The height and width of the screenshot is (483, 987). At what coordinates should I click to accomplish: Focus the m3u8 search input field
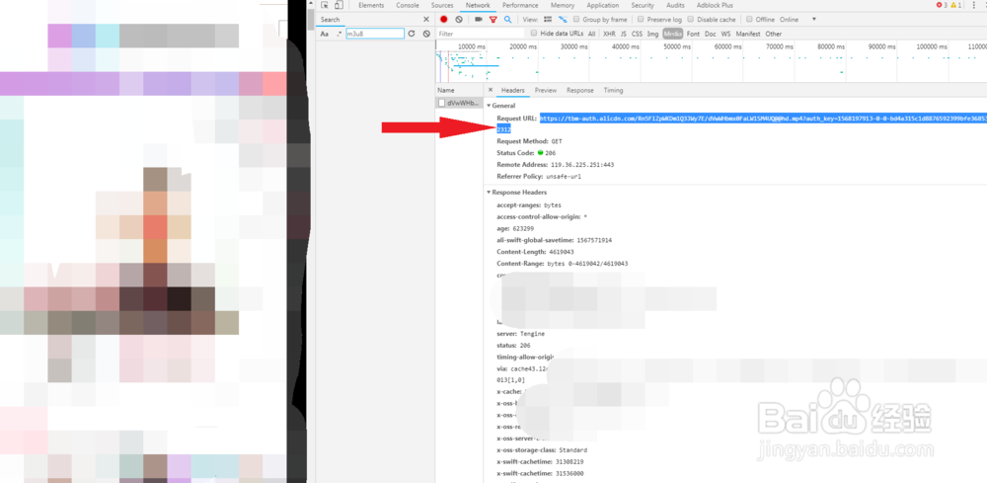click(375, 34)
